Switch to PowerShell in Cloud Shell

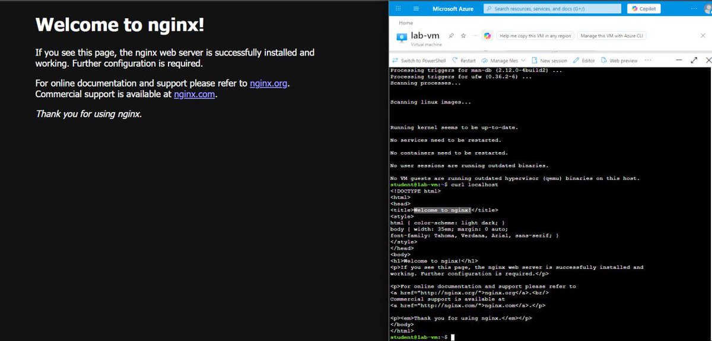419,60
